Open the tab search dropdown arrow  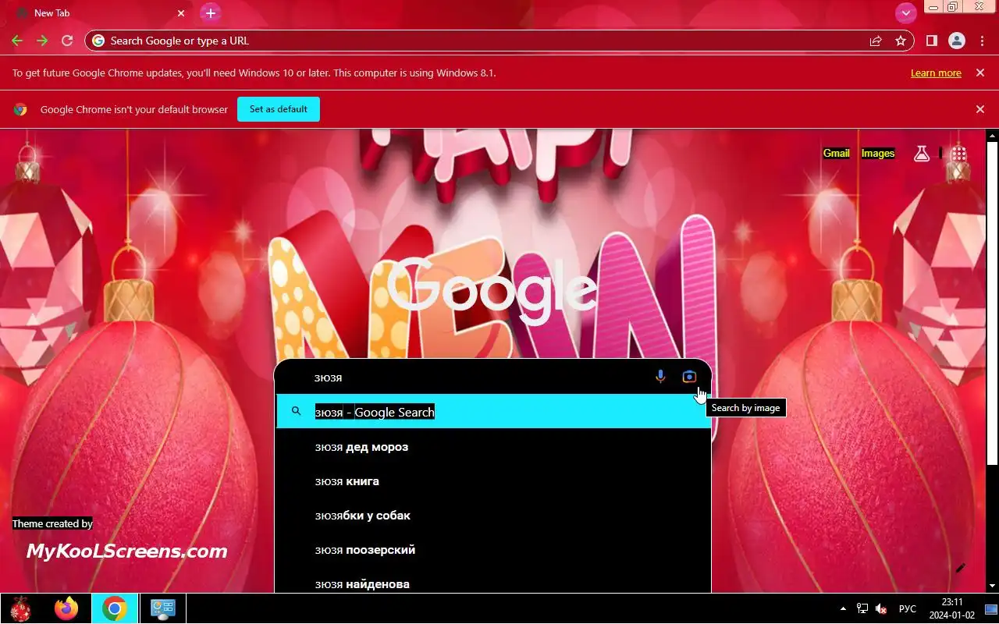tap(905, 13)
